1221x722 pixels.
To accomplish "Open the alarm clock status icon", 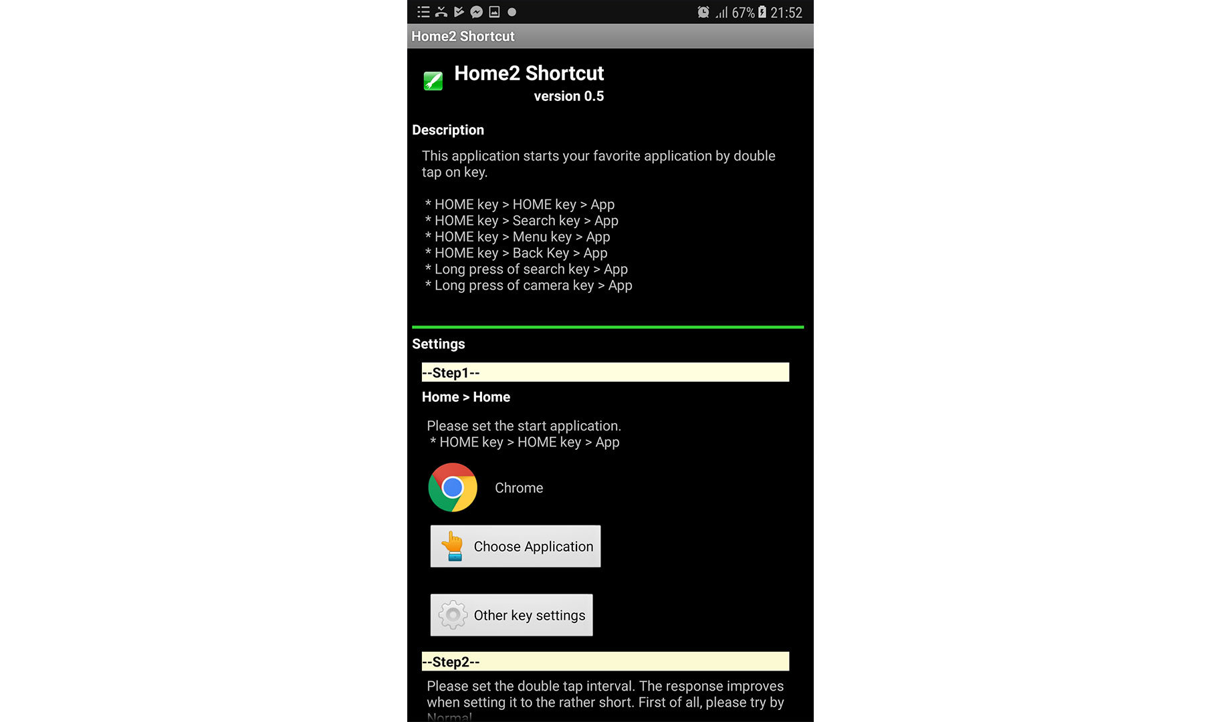I will point(703,12).
